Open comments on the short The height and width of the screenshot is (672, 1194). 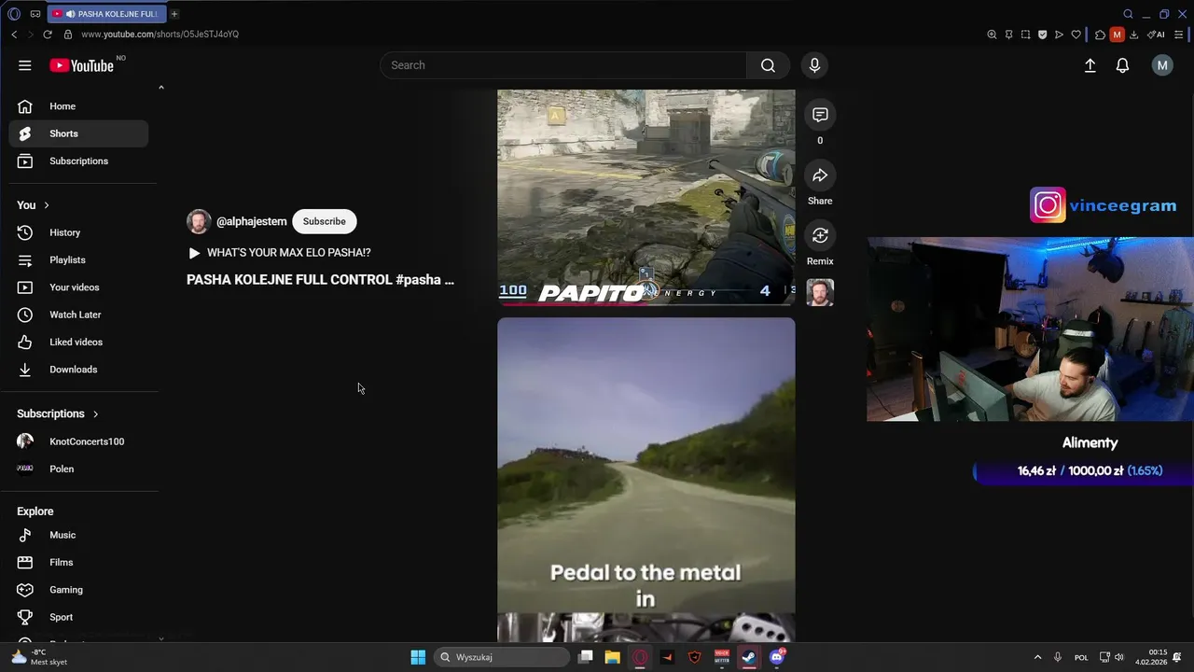coord(820,115)
